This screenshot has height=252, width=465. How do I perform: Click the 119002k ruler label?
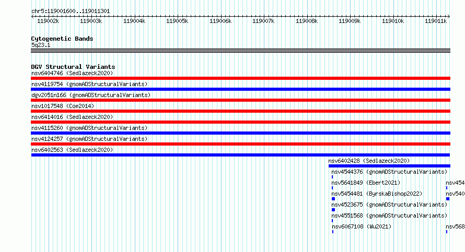click(x=48, y=21)
